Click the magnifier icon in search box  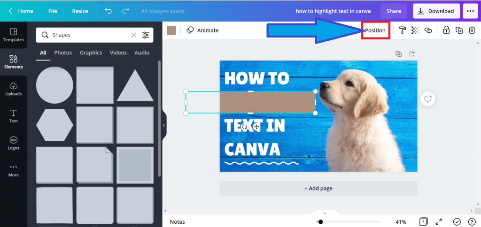click(x=45, y=35)
